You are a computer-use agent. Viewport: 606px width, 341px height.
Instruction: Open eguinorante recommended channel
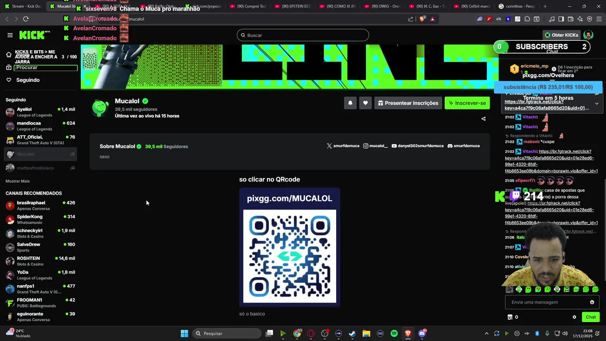tap(40, 316)
